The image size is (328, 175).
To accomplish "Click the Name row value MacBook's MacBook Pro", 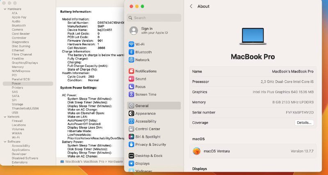I will (293, 71).
